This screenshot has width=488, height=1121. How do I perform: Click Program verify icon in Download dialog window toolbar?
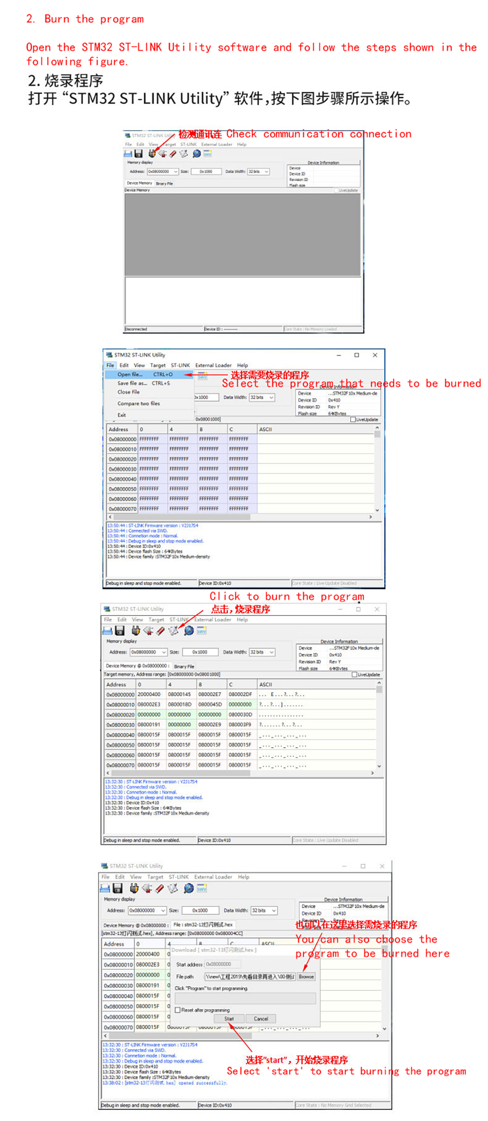pyautogui.click(x=172, y=888)
